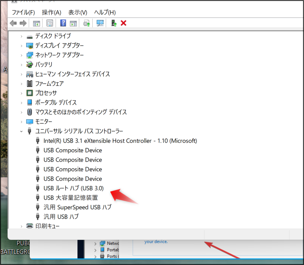Click the show/hide action pane icon

tap(73, 23)
